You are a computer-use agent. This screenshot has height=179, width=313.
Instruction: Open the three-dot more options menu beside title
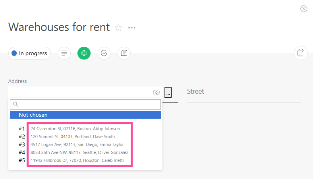tap(132, 28)
